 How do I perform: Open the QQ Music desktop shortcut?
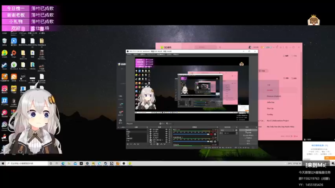point(5,53)
